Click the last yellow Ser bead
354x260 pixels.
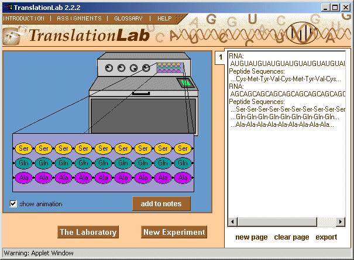[x=183, y=148]
